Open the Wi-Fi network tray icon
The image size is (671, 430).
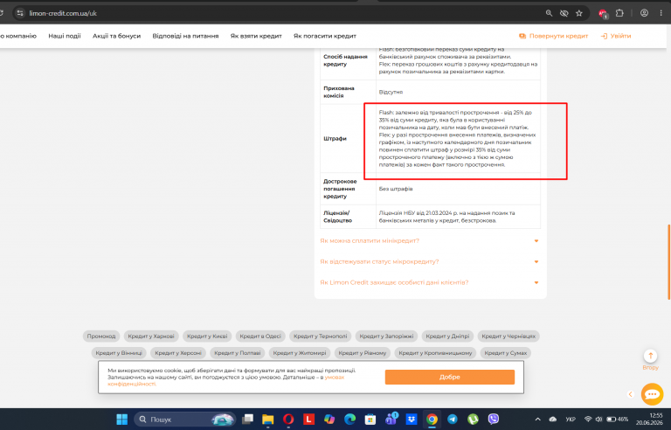tap(588, 420)
